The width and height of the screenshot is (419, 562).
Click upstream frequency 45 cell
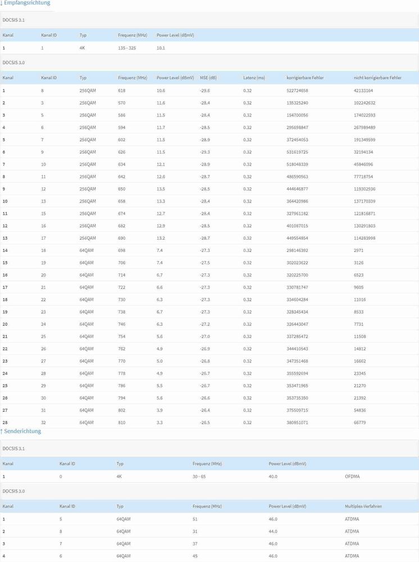(x=195, y=556)
